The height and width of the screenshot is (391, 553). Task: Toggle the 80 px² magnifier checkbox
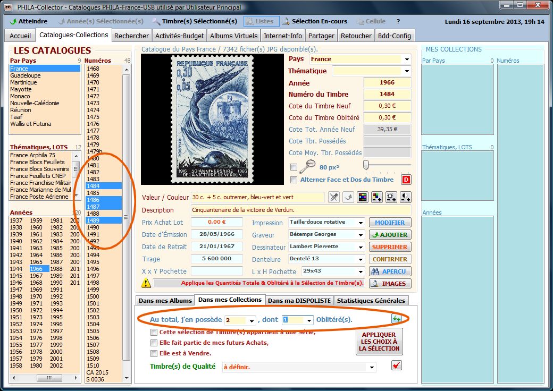click(294, 167)
